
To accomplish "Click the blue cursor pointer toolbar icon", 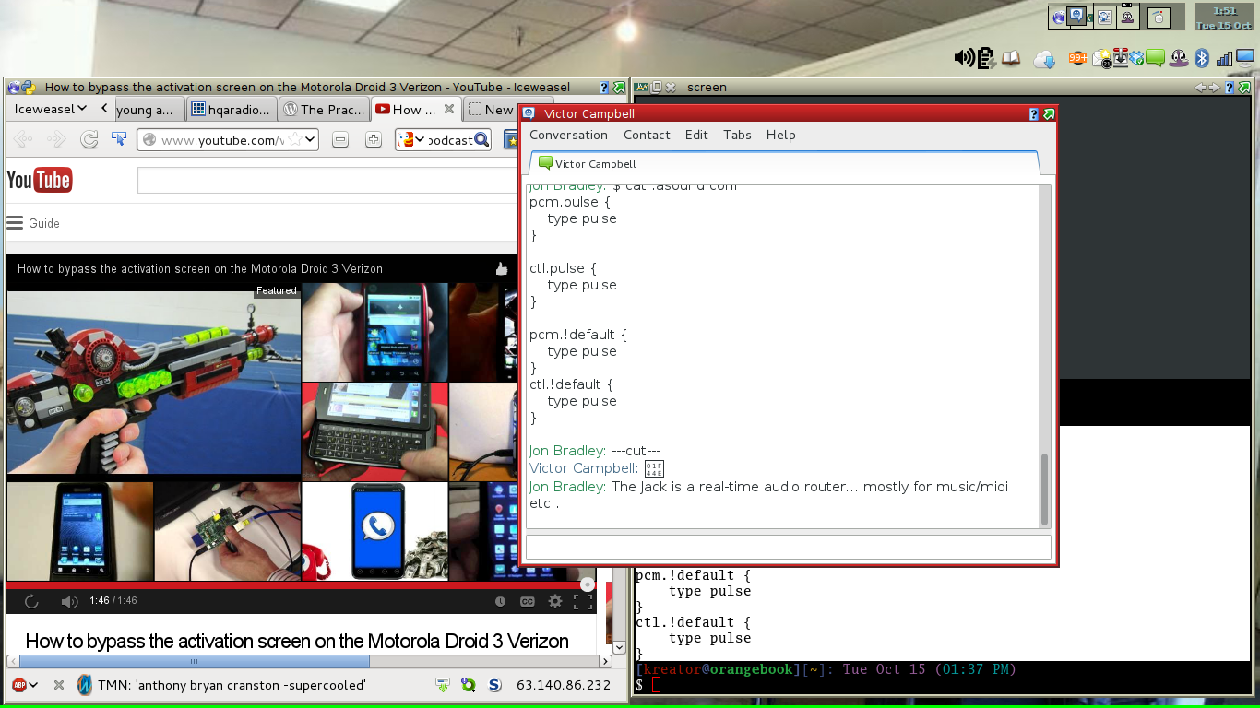I will (x=118, y=139).
